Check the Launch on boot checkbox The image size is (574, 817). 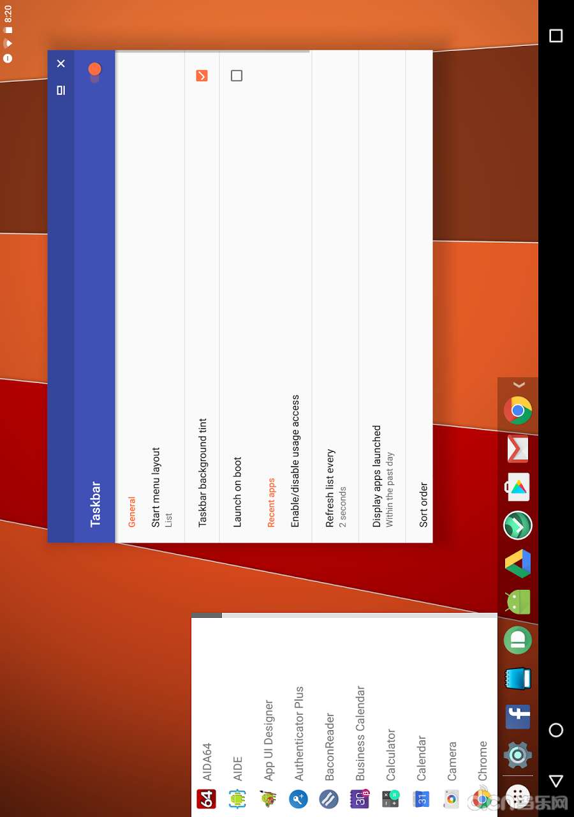(237, 76)
